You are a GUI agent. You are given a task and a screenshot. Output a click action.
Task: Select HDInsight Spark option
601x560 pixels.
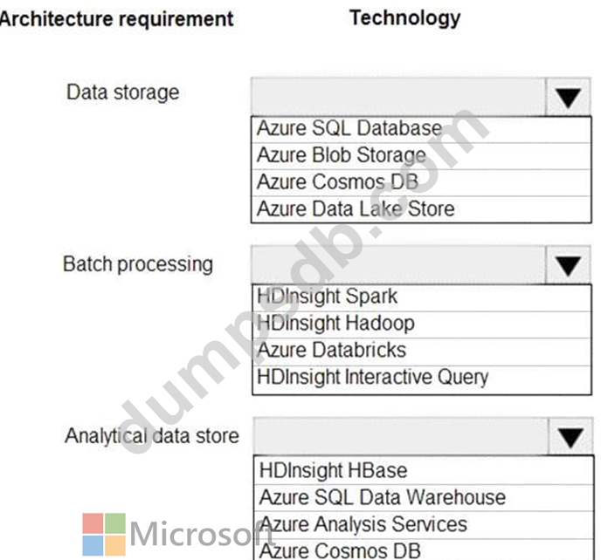[x=328, y=297]
